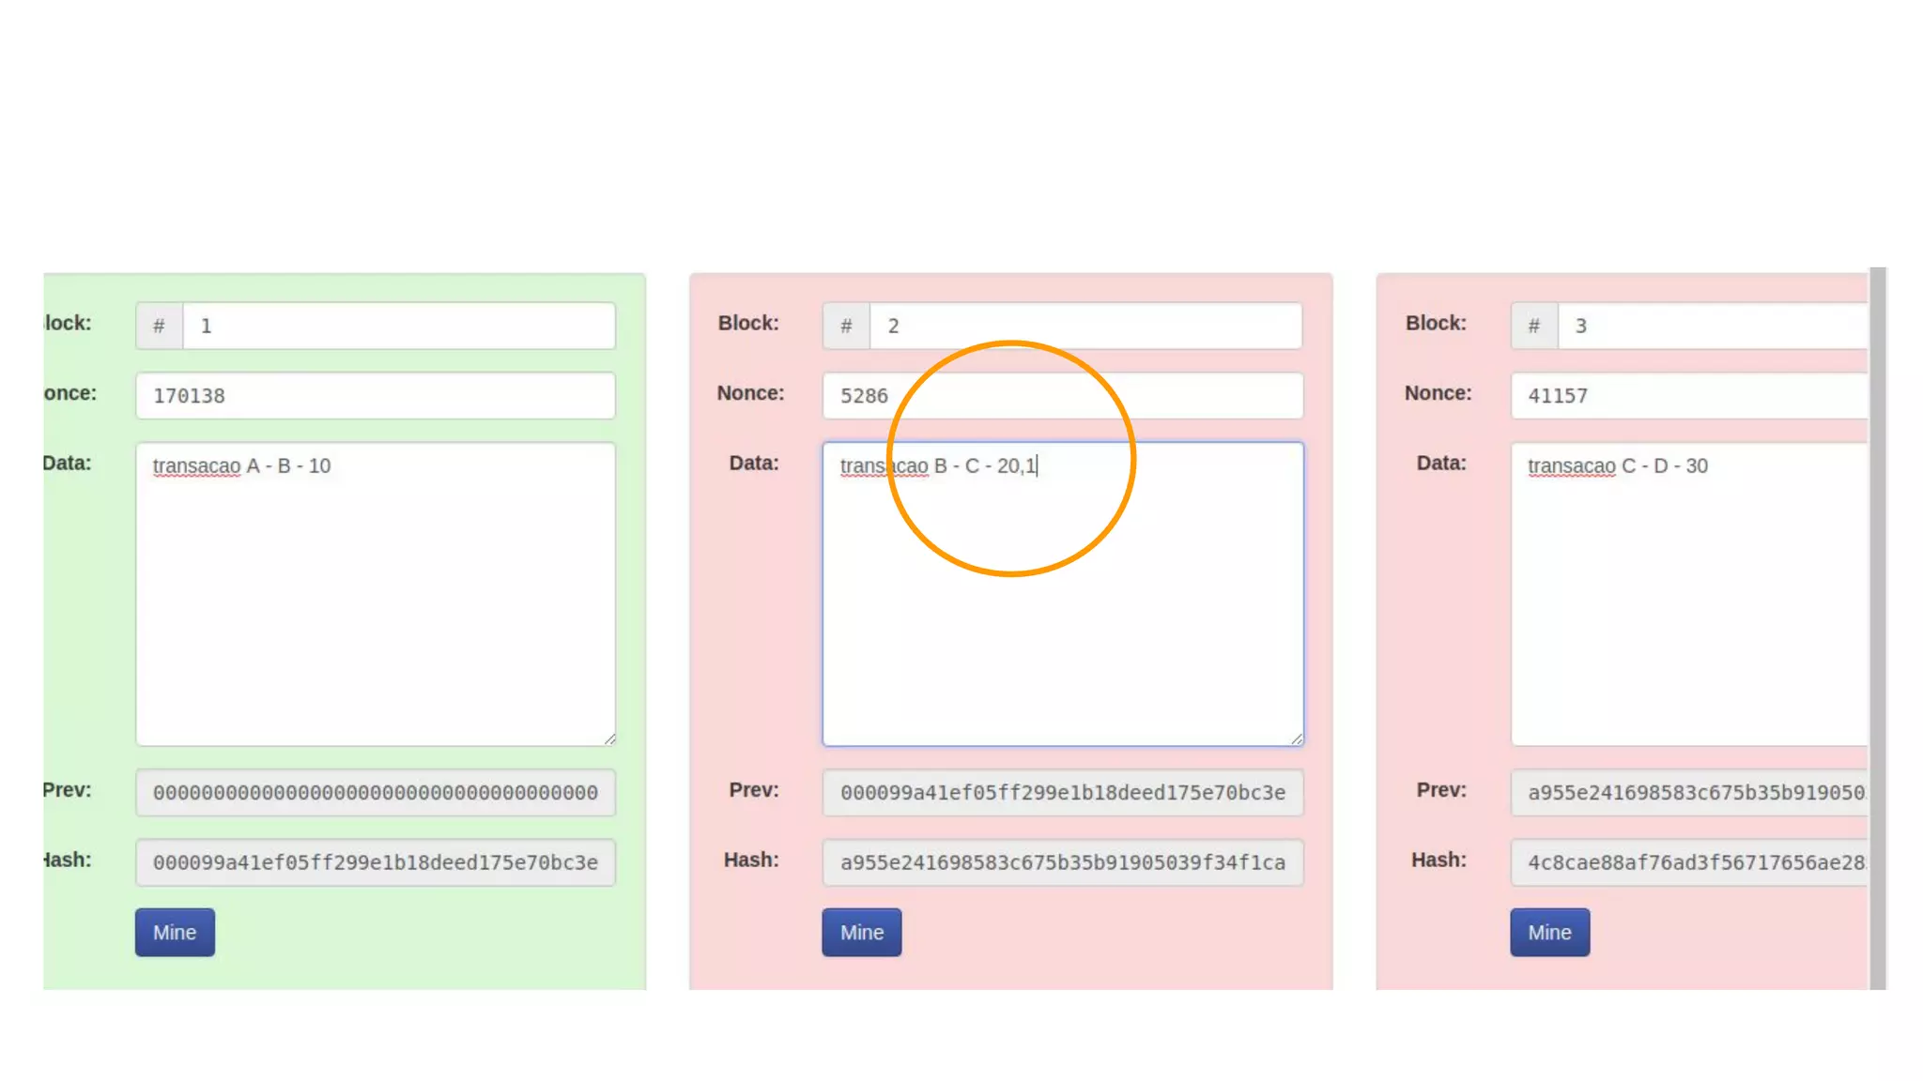Click the vertical scrollbar on right edge

tap(1877, 627)
